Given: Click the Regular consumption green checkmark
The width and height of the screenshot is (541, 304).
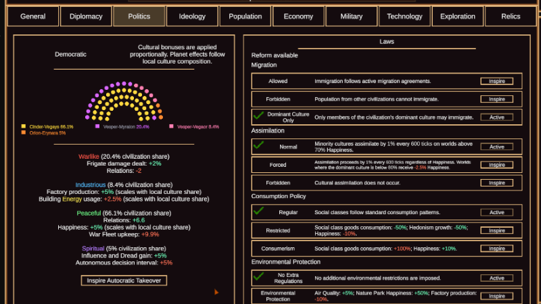Looking at the screenshot, I should tap(258, 211).
